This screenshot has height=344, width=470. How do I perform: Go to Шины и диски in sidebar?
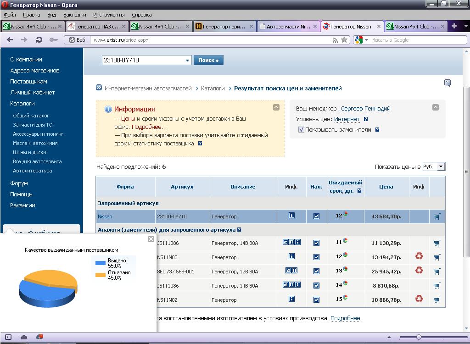coord(29,152)
